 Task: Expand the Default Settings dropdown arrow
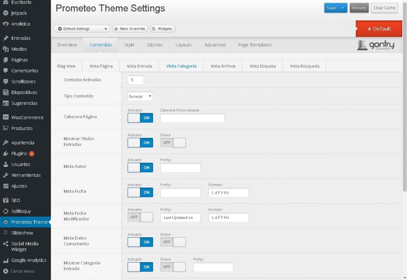pos(106,29)
